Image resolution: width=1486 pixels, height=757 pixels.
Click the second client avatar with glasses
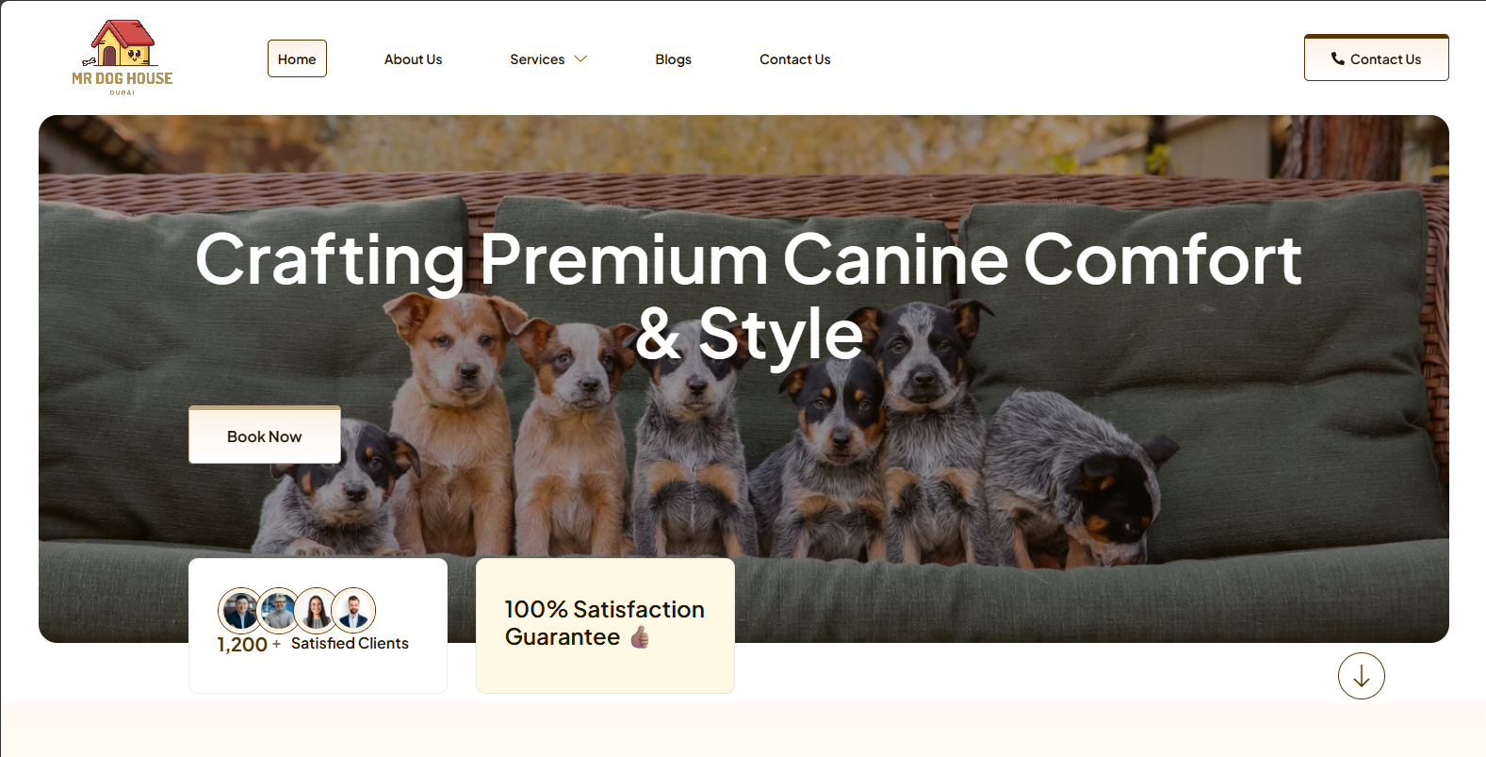(x=279, y=611)
